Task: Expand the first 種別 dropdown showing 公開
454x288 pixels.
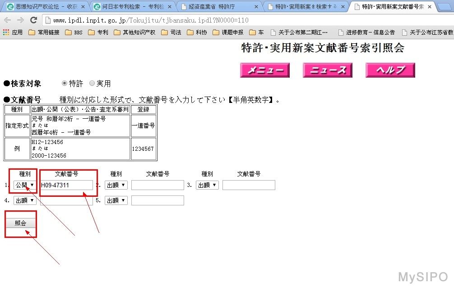Action: pos(25,185)
